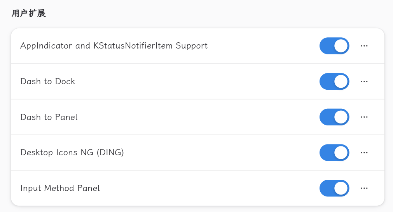The height and width of the screenshot is (212, 393).
Task: Click the Input Method Panel name
Action: coord(60,188)
